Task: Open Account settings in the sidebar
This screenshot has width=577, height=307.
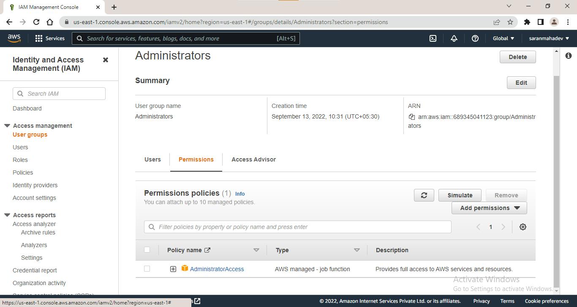Action: coord(34,198)
